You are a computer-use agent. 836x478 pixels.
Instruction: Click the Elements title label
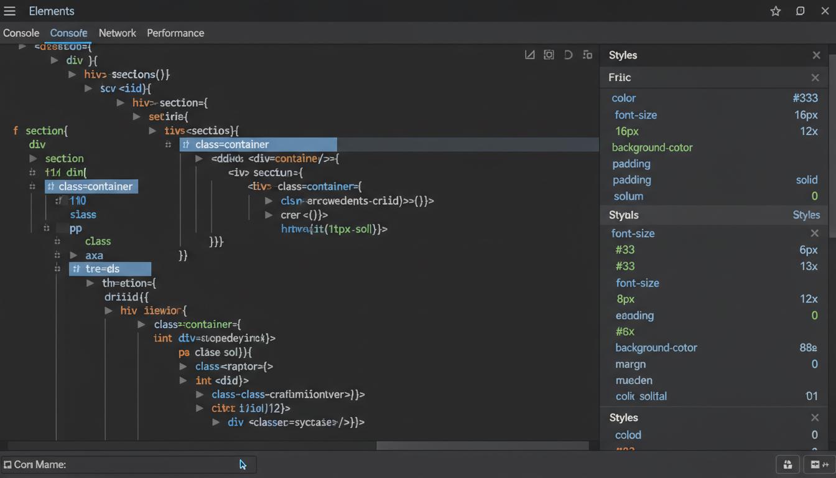tap(52, 11)
